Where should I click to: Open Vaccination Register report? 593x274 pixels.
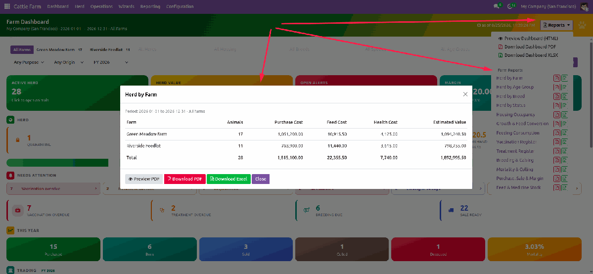(516, 142)
